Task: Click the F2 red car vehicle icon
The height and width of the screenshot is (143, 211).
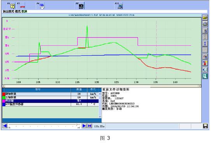Action: (x=21, y=6)
